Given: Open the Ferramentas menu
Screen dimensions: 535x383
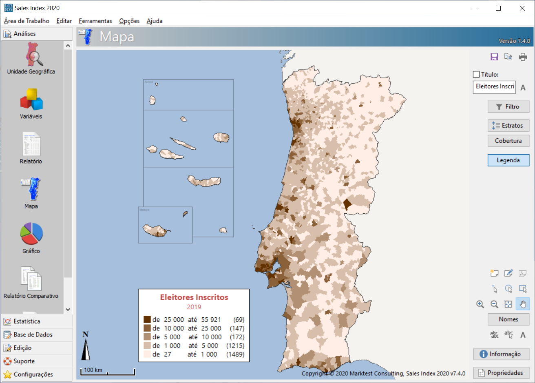Looking at the screenshot, I should (95, 21).
